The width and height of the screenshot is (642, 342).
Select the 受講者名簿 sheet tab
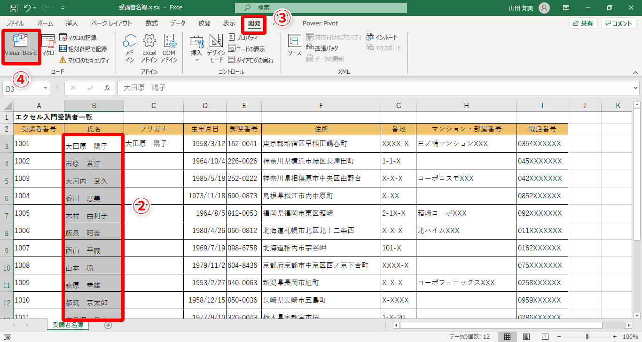click(x=68, y=325)
